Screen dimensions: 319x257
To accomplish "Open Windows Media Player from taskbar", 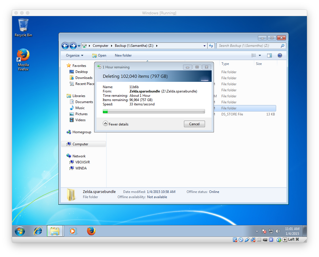I will [73, 231].
